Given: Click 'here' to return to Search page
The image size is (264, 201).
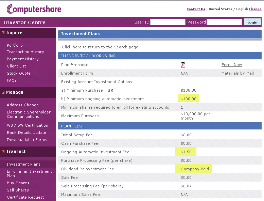Looking at the screenshot, I should tap(77, 47).
